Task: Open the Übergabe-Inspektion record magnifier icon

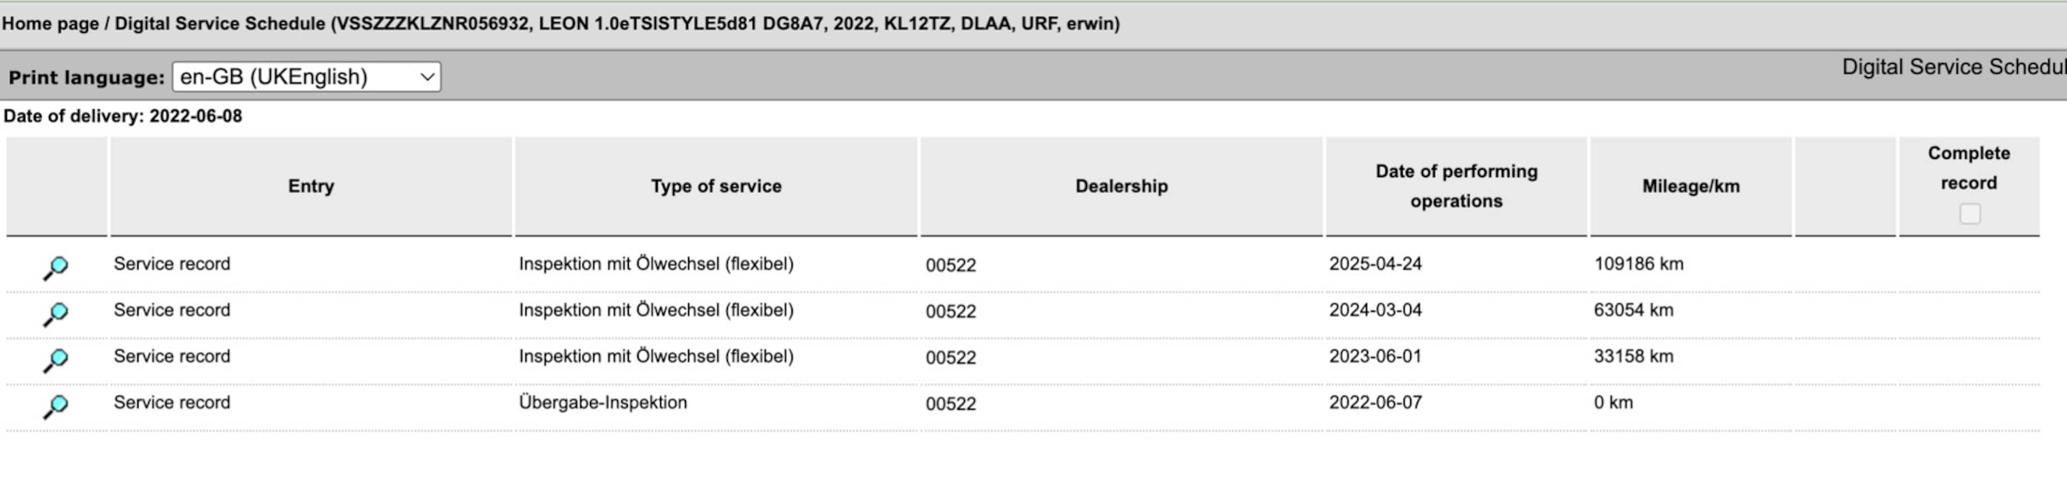Action: [x=55, y=406]
